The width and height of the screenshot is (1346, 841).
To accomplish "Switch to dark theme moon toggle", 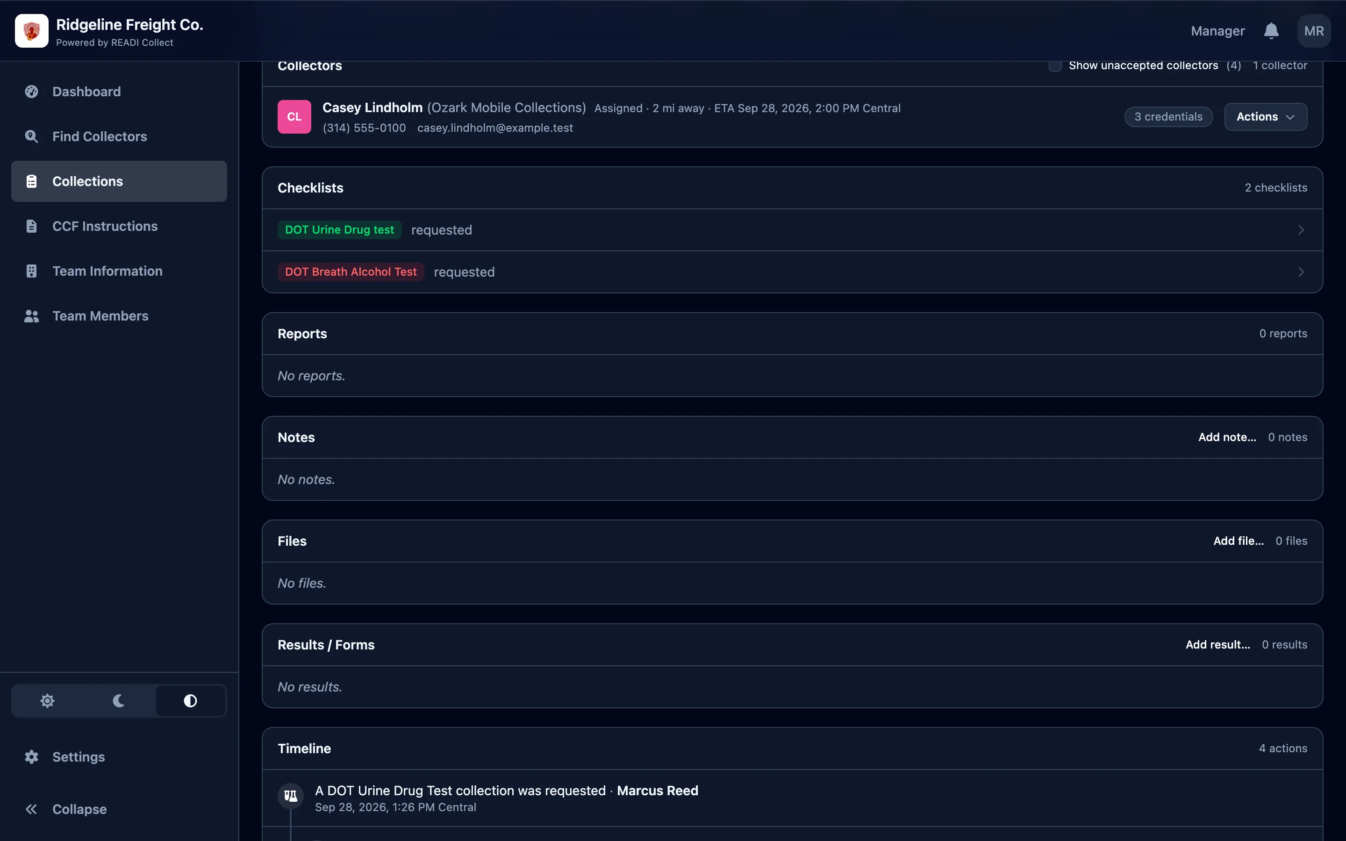I will [x=118, y=701].
